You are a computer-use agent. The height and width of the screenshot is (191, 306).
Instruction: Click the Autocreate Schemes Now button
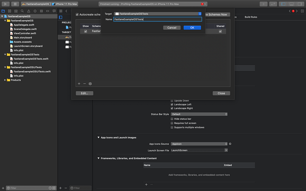tap(217, 14)
